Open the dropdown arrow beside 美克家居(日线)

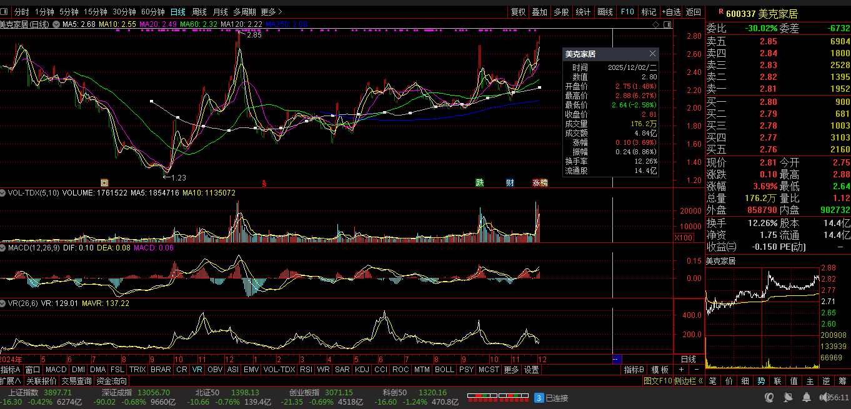point(56,24)
